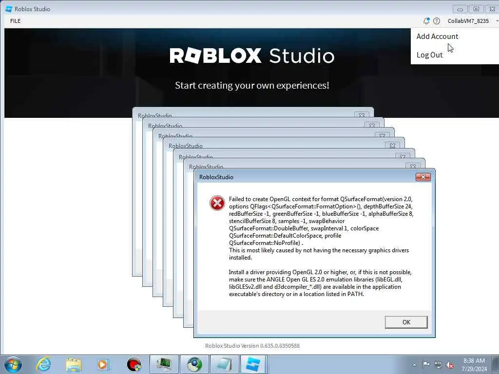Show hidden system tray icons
The height and width of the screenshot is (374, 499).
(x=414, y=365)
